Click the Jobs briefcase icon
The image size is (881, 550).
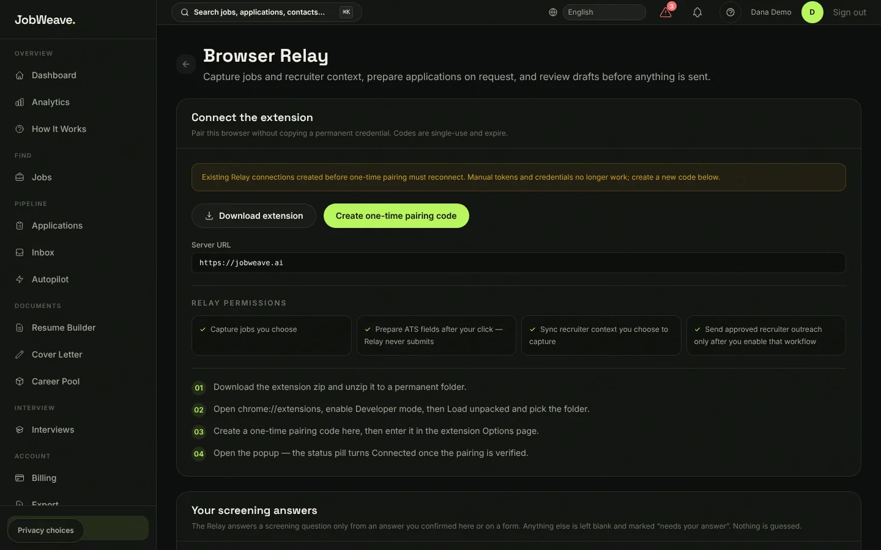pos(20,177)
